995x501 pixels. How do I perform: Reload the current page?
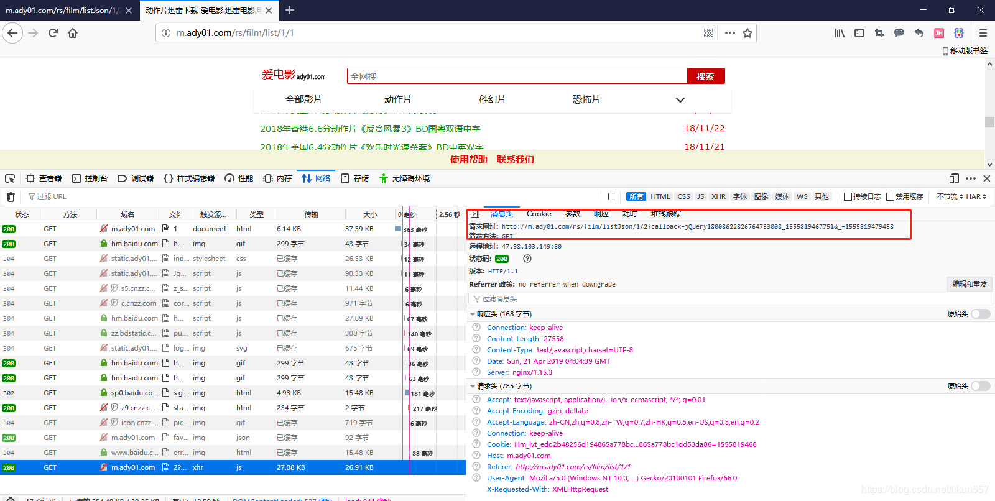tap(53, 33)
